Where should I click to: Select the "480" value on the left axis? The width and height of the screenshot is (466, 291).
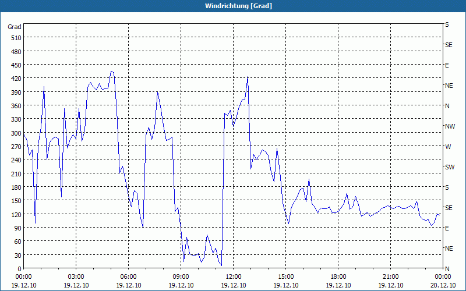[x=16, y=51]
